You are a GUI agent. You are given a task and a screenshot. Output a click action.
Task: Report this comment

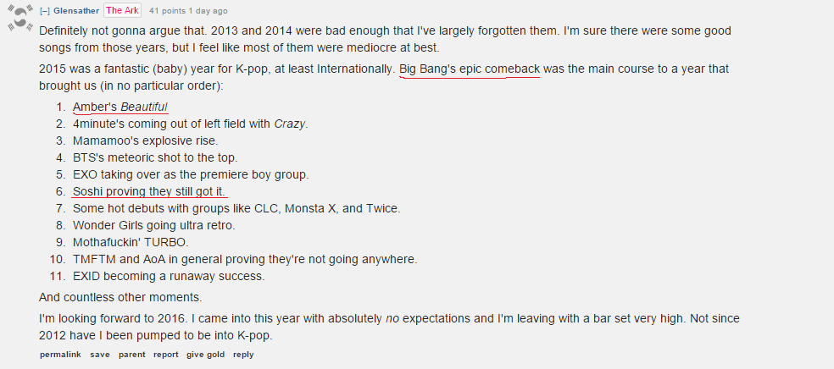click(166, 355)
